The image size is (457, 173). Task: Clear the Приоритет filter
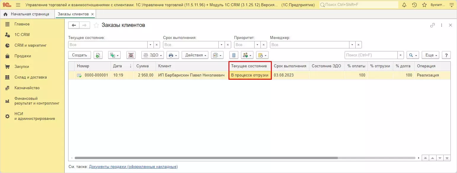[264, 45]
